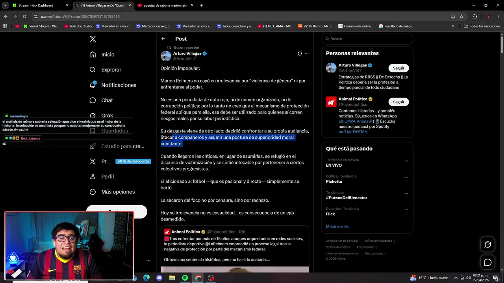Open VazinK Stream bookmark
This screenshot has width=504, height=283.
(41, 26)
